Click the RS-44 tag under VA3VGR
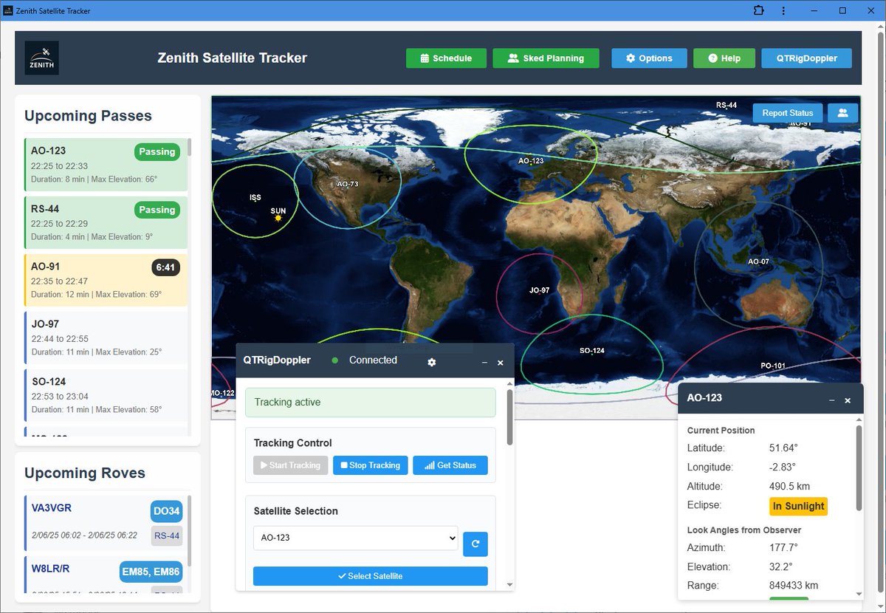Viewport: 886px width, 613px height. coord(167,535)
